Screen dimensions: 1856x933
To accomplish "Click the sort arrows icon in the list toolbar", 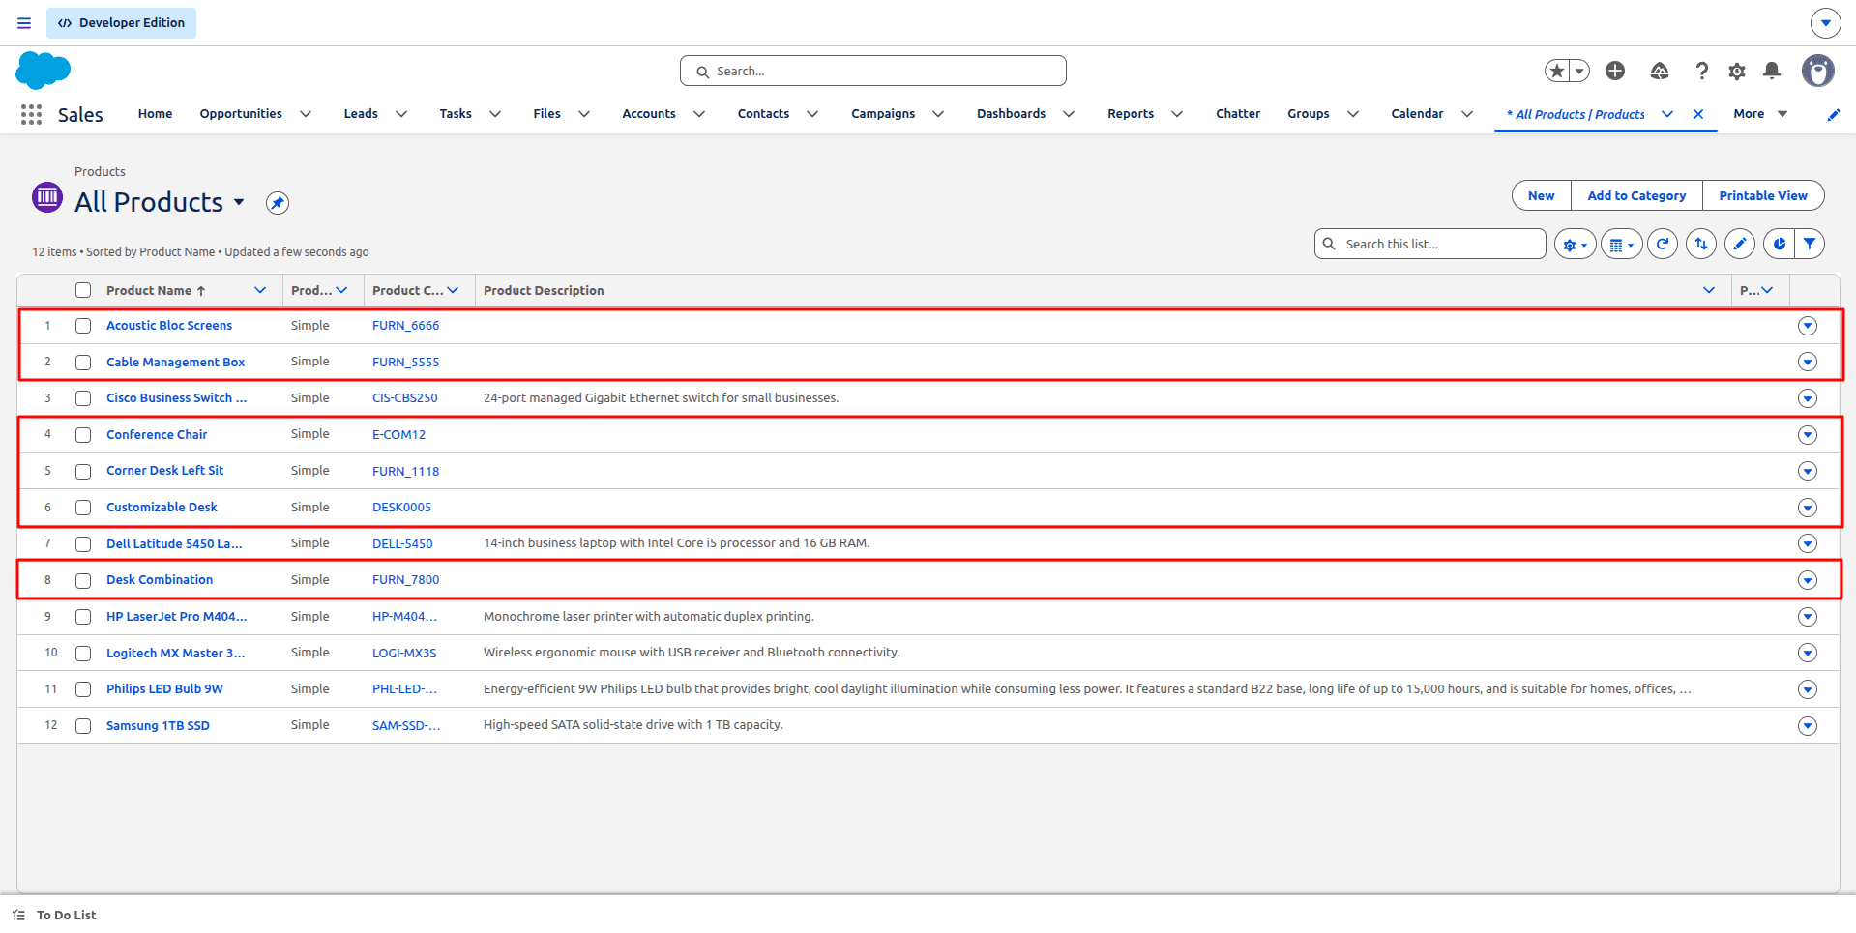I will point(1701,244).
